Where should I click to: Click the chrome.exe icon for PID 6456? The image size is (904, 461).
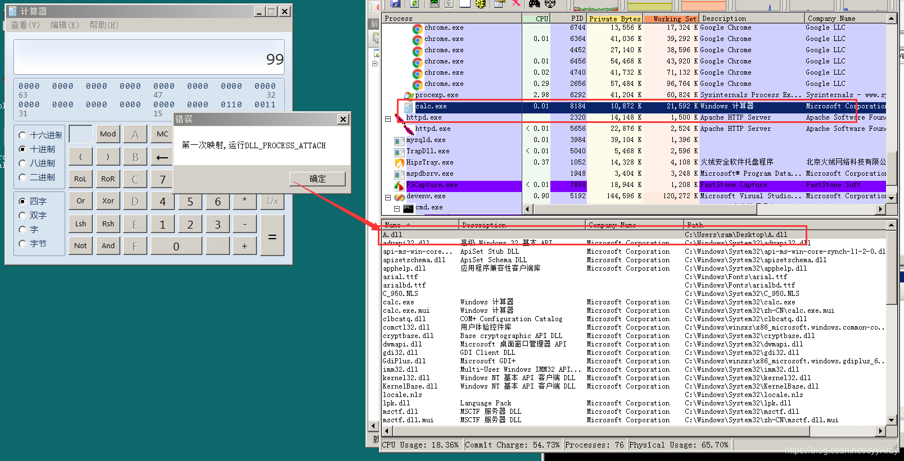coord(417,62)
